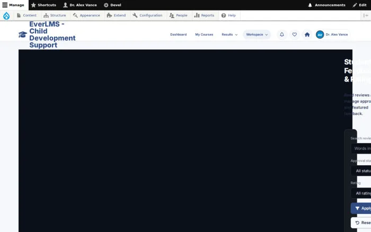Open the Manage hamburger menu
The height and width of the screenshot is (232, 371).
tap(13, 5)
